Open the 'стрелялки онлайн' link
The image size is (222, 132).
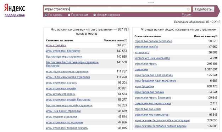[146, 47]
